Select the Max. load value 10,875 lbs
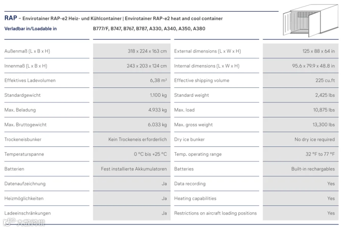 [324, 110]
